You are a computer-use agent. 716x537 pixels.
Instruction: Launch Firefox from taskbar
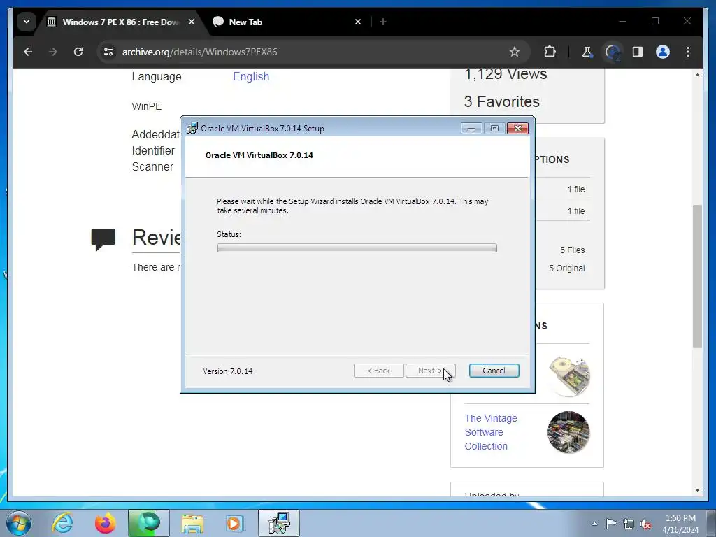coord(106,523)
